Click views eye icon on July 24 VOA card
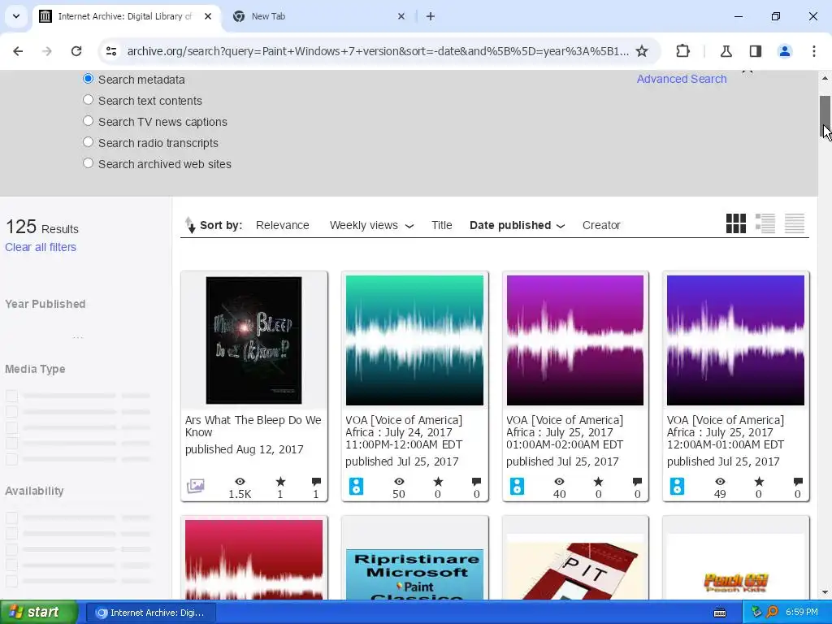The width and height of the screenshot is (832, 624). 399,481
